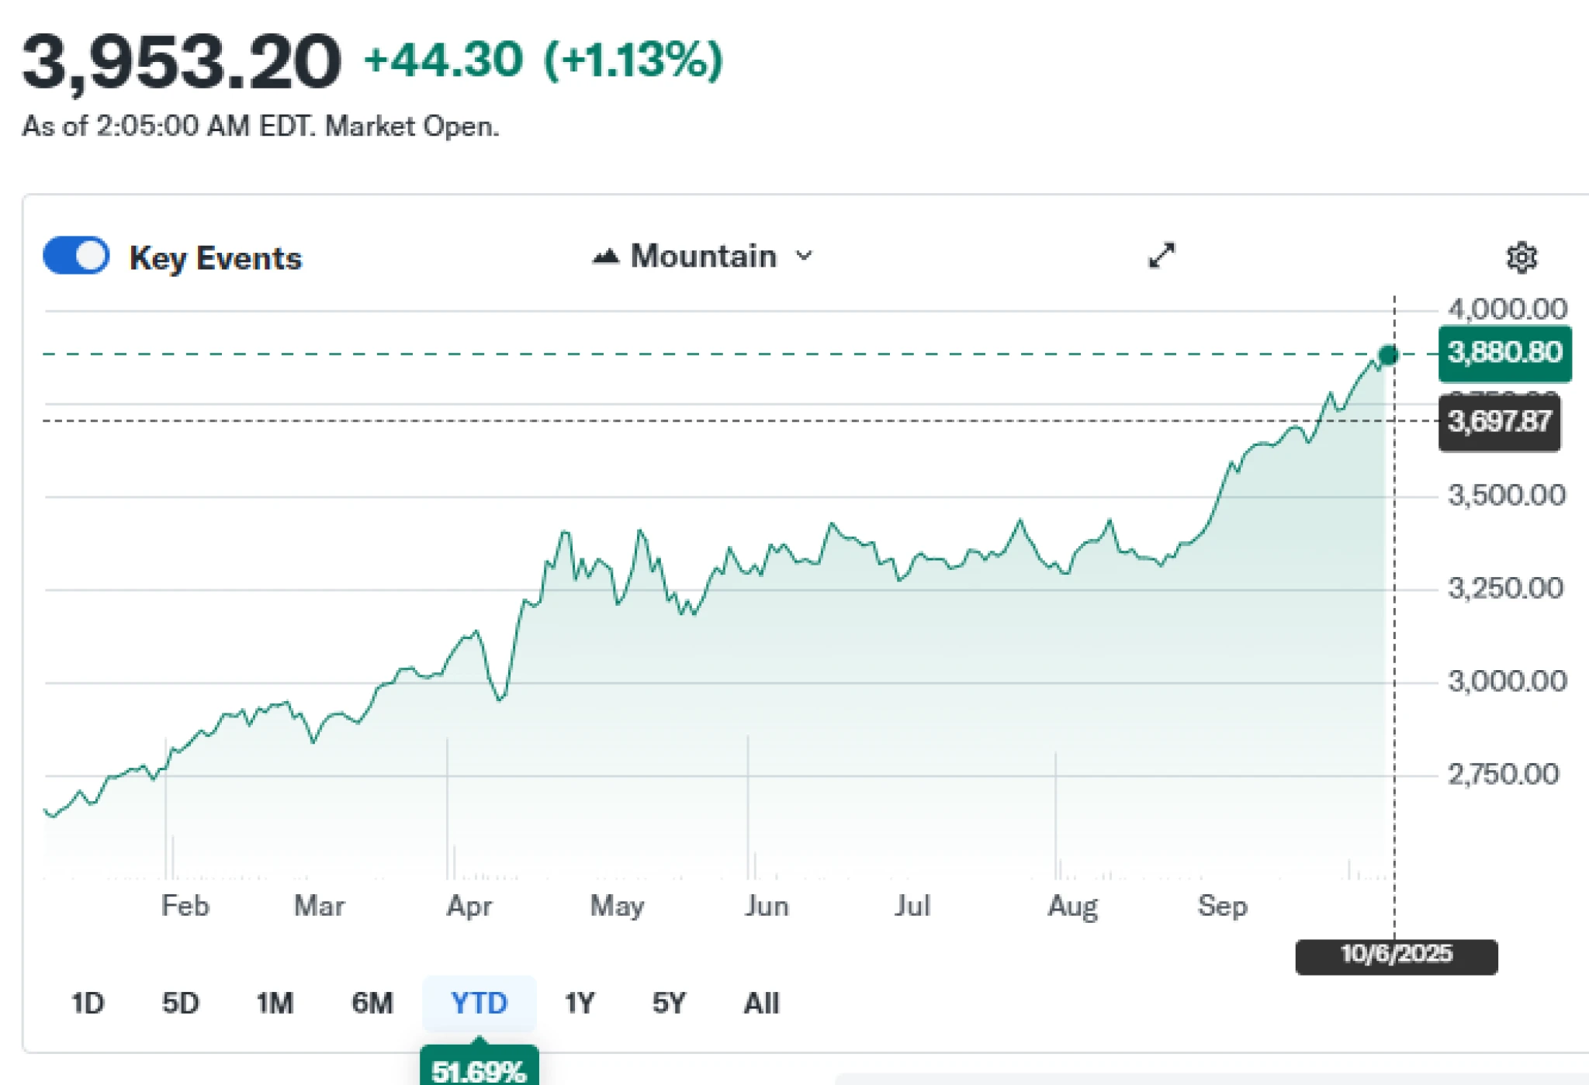Click the 51.69% YTD return badge

[479, 1069]
